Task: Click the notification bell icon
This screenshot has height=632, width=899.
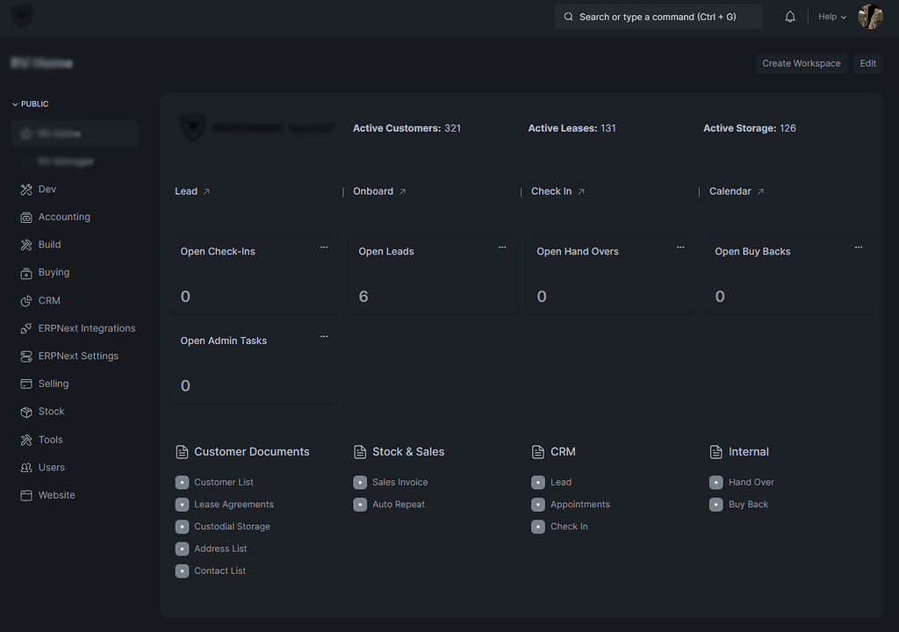Action: [x=789, y=16]
